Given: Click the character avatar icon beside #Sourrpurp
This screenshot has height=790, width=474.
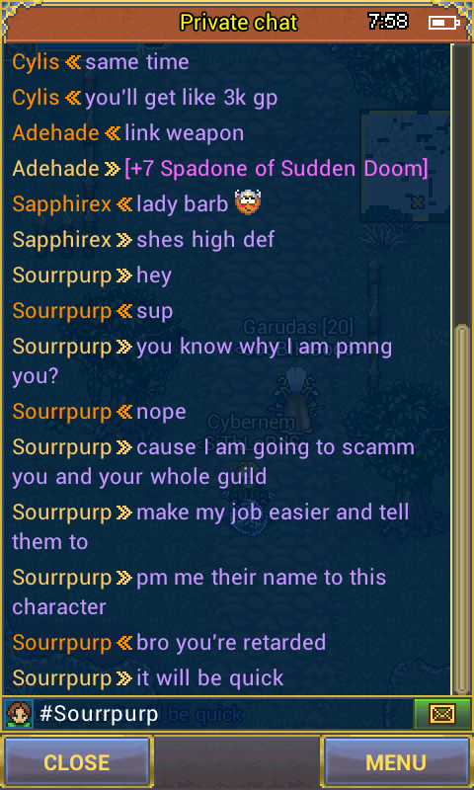Looking at the screenshot, I should [19, 713].
